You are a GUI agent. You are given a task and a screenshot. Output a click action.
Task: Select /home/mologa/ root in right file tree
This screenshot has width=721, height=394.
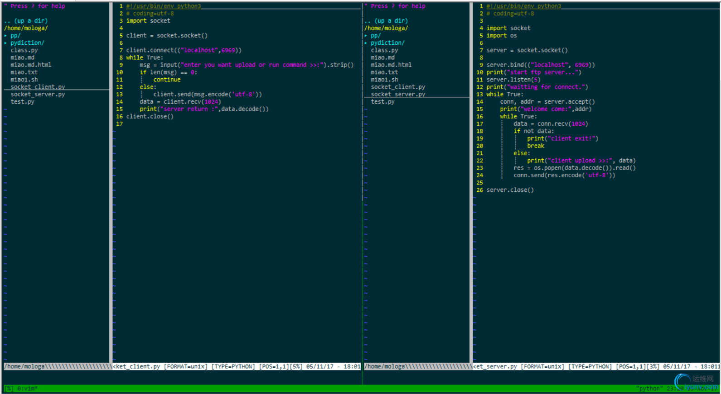(386, 28)
